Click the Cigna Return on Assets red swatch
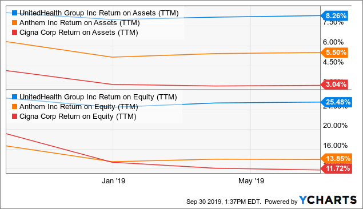This screenshot has height=209, width=363. pos(15,33)
